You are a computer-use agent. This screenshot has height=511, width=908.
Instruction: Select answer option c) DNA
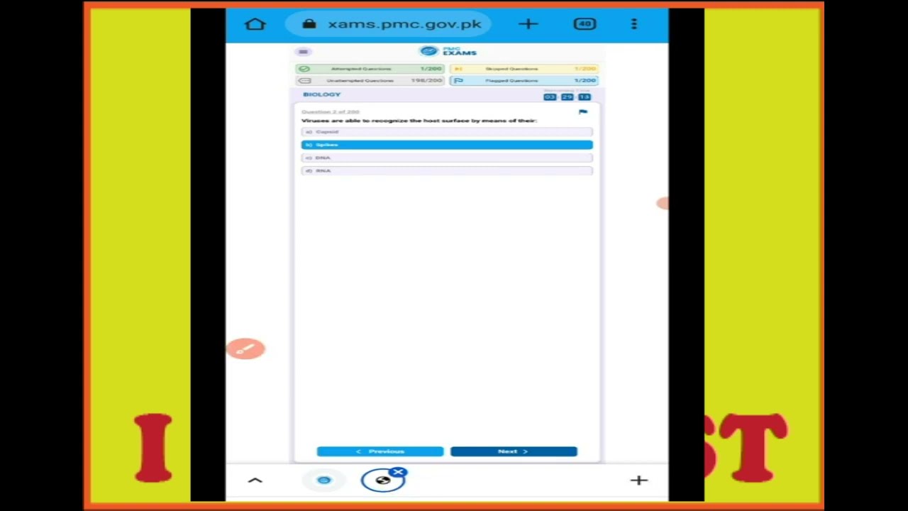447,158
